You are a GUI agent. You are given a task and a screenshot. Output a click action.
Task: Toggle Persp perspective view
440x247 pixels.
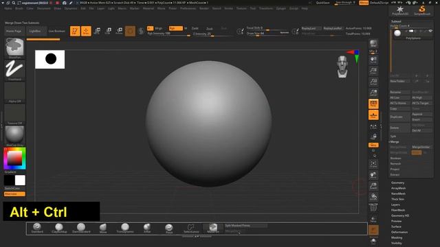(373, 104)
